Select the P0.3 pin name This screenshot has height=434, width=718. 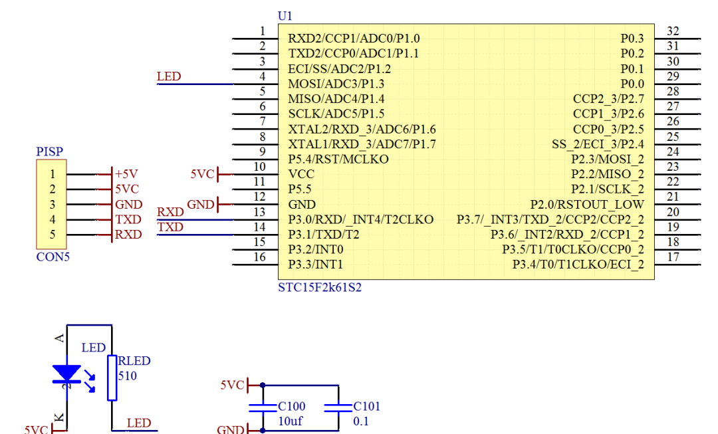(632, 39)
